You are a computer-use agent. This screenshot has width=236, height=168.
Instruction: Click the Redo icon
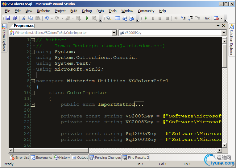[x=57, y=18]
